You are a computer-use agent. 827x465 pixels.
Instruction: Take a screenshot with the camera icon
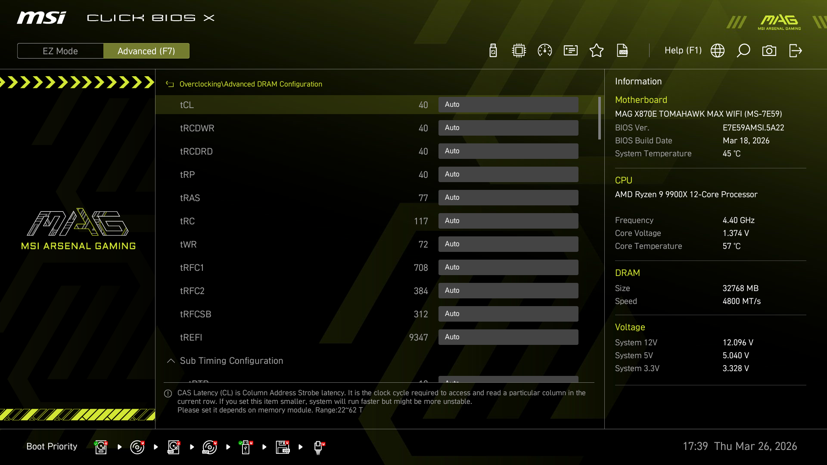coord(770,50)
